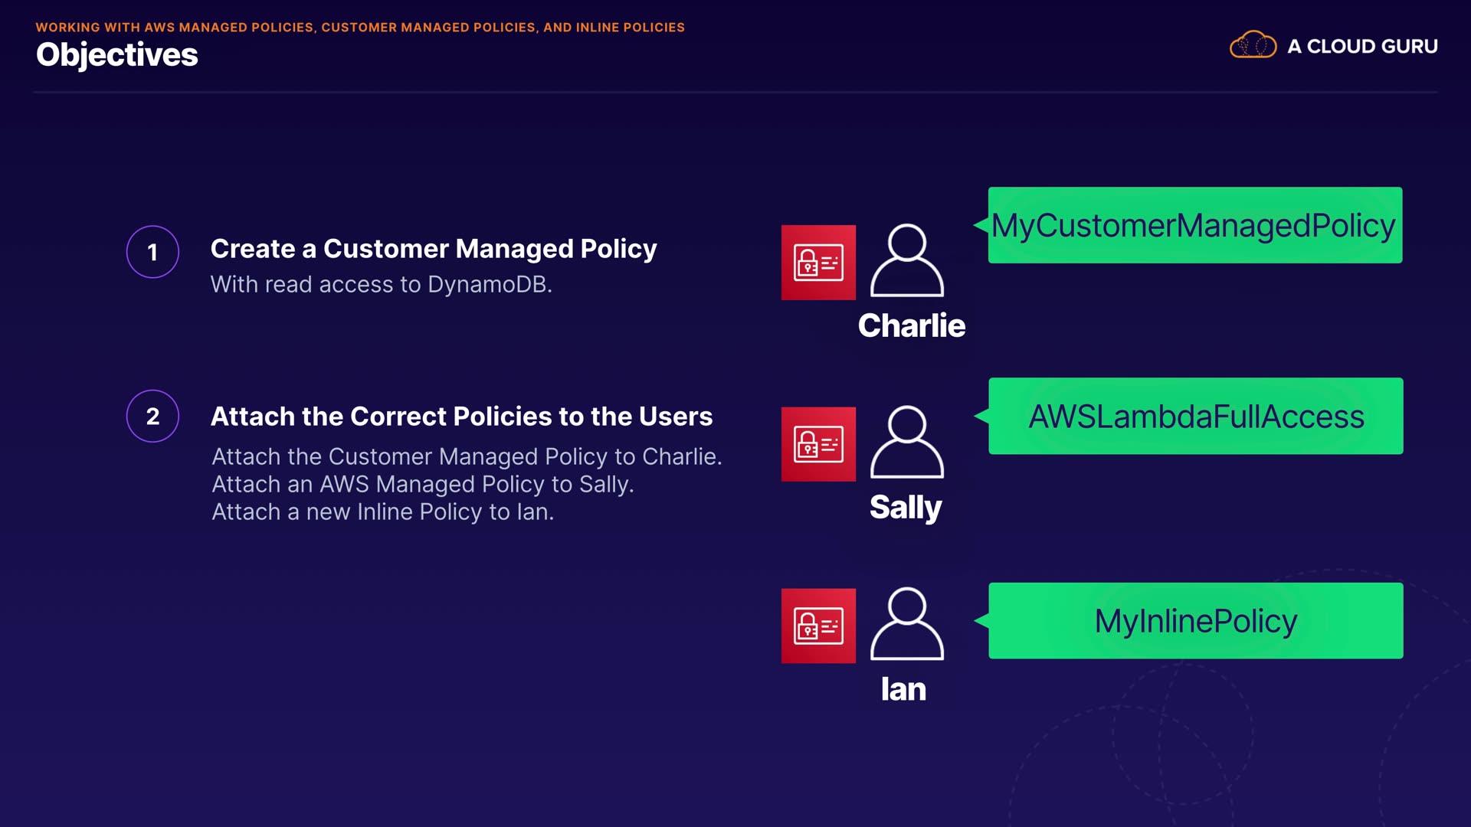Click the MyInlinePolicy green label

[x=1195, y=620]
